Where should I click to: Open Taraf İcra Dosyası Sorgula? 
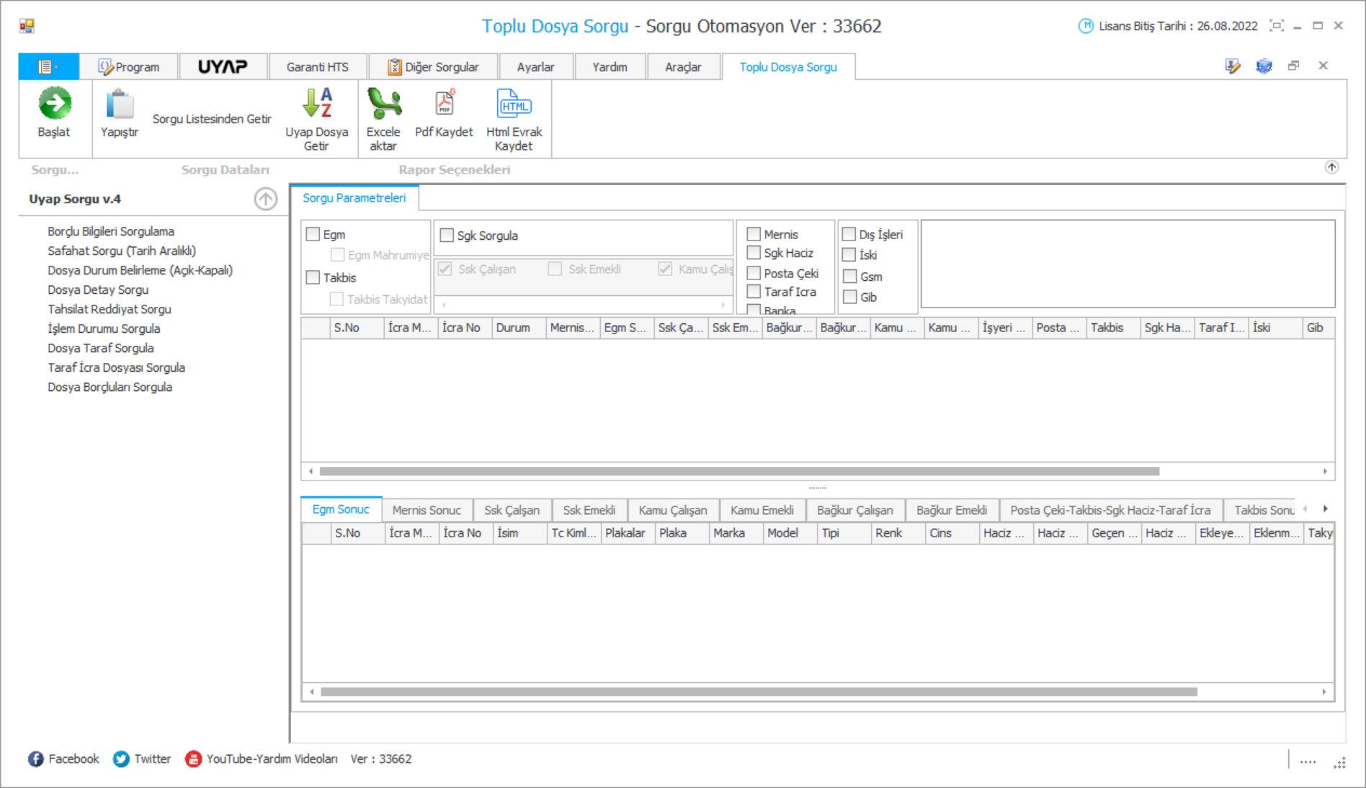[116, 367]
